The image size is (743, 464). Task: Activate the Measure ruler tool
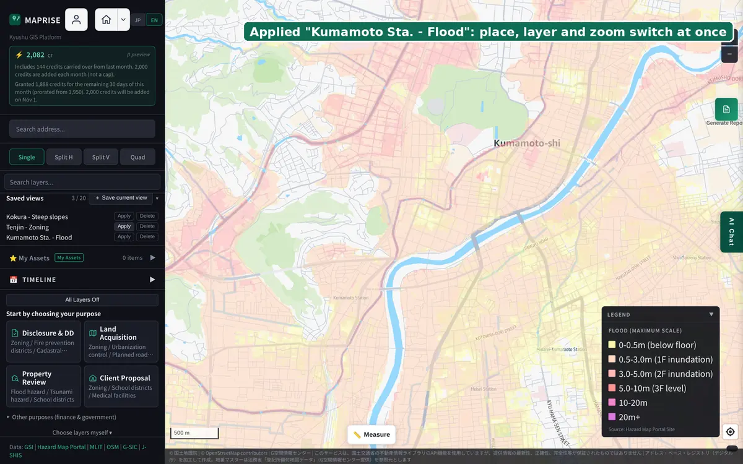click(371, 434)
